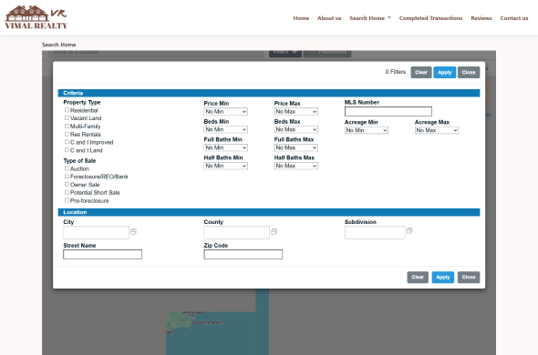The image size is (538, 355).
Task: Focus the MLS Number field
Action: pyautogui.click(x=388, y=111)
